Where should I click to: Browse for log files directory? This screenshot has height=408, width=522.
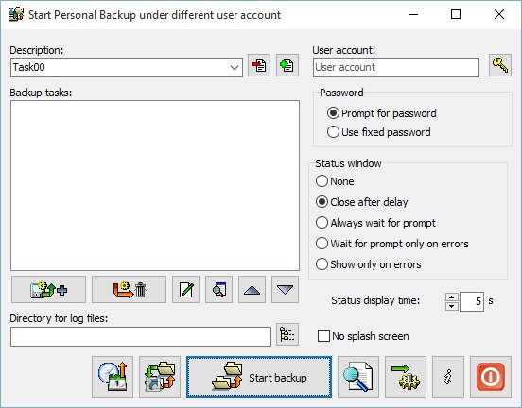coord(287,334)
